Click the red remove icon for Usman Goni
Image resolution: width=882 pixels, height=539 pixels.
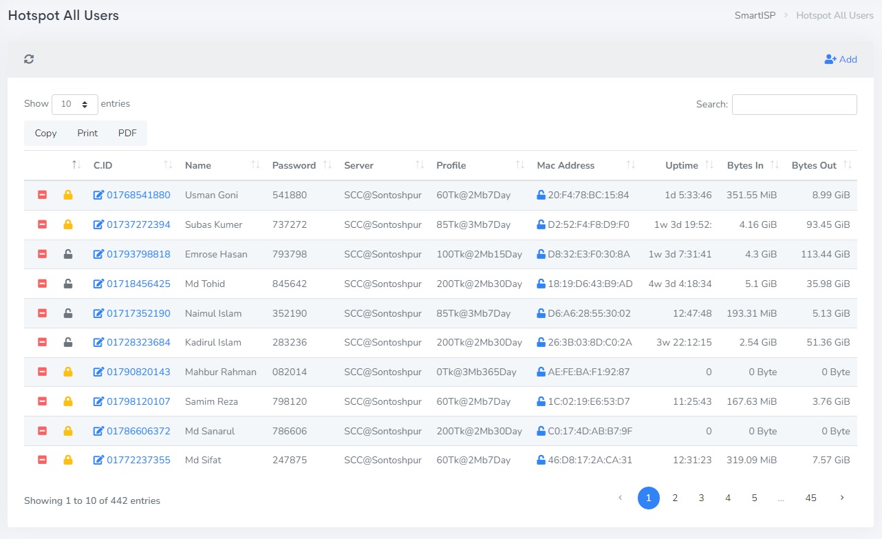[42, 195]
